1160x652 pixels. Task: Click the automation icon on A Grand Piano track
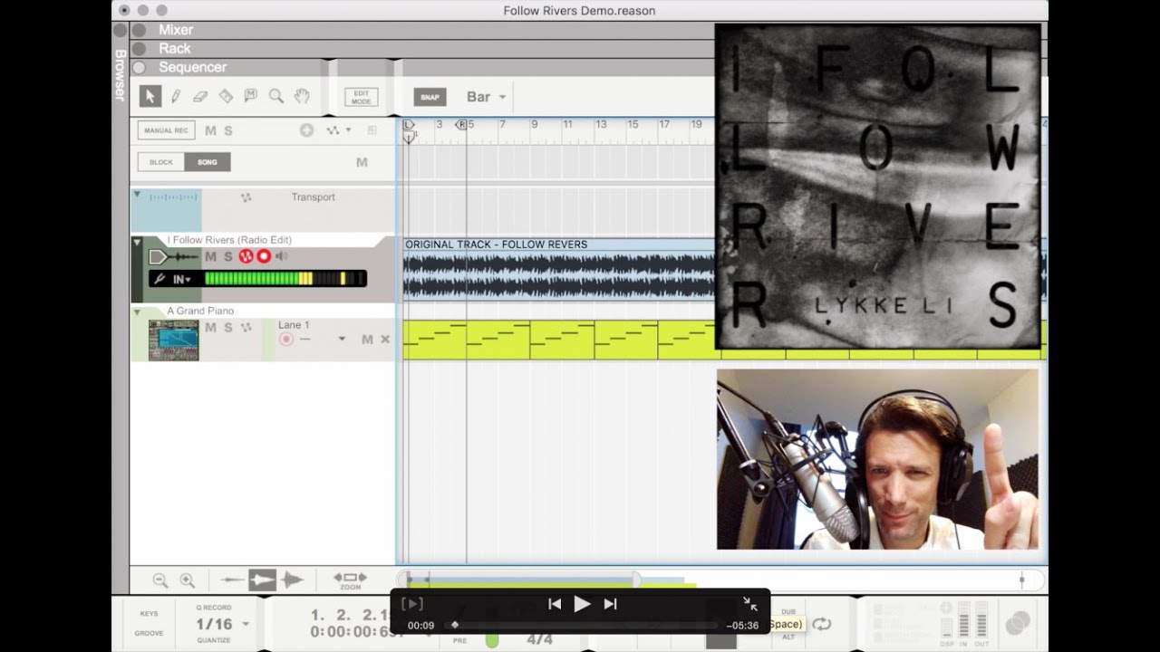pos(246,327)
